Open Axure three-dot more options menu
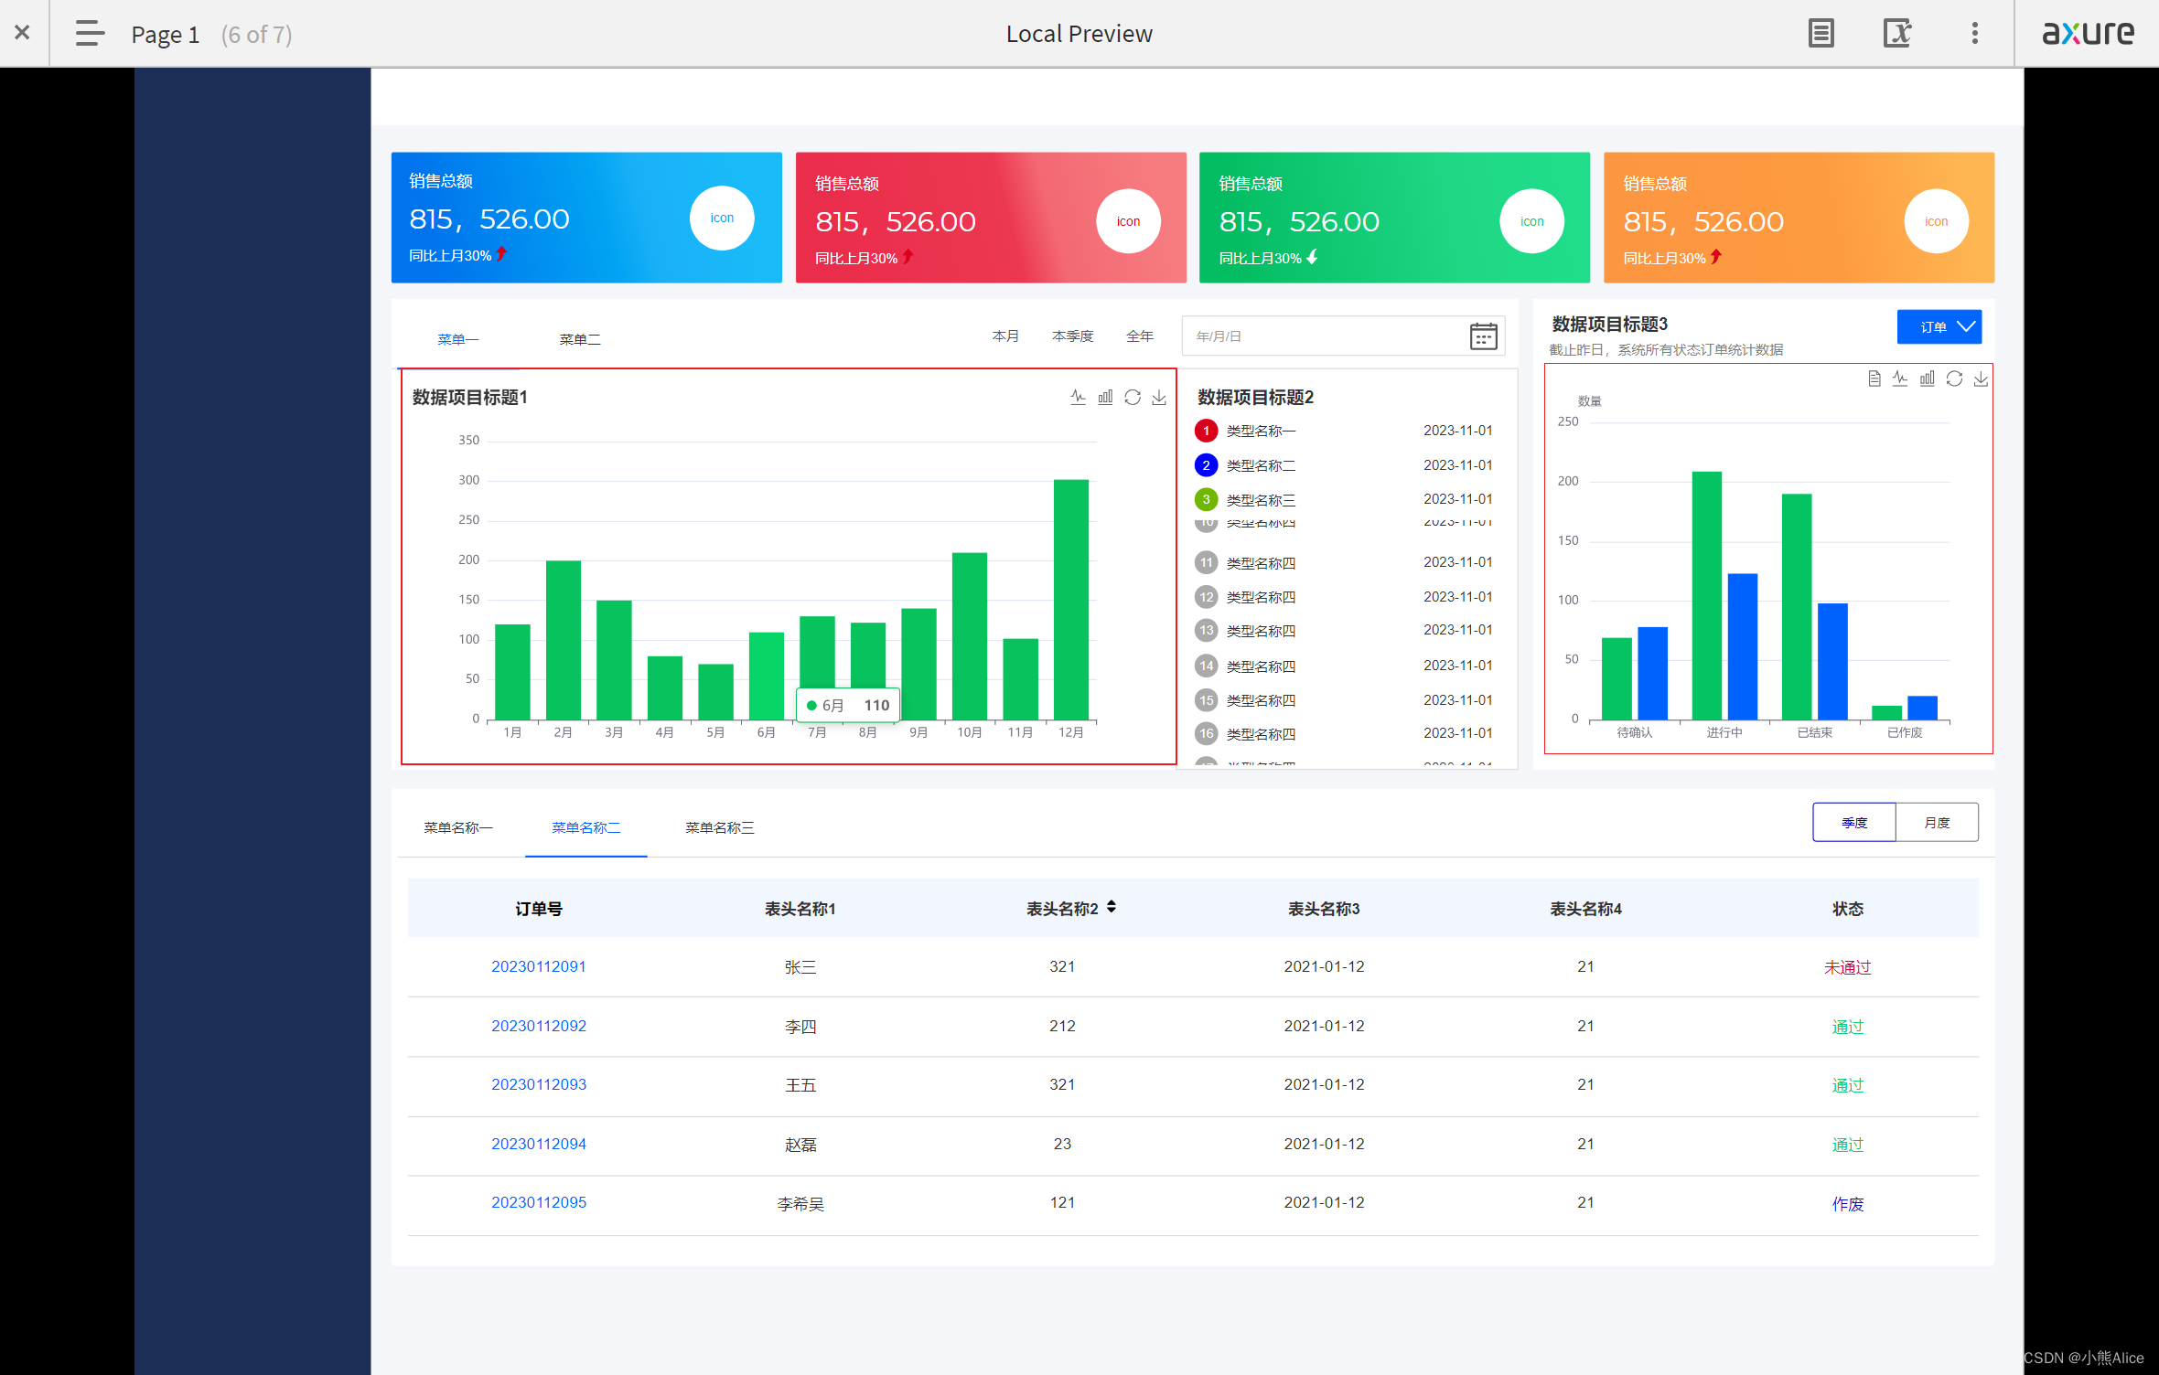The width and height of the screenshot is (2159, 1375). [1974, 34]
